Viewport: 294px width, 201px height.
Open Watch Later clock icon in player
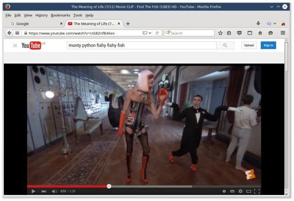pyautogui.click(x=224, y=191)
